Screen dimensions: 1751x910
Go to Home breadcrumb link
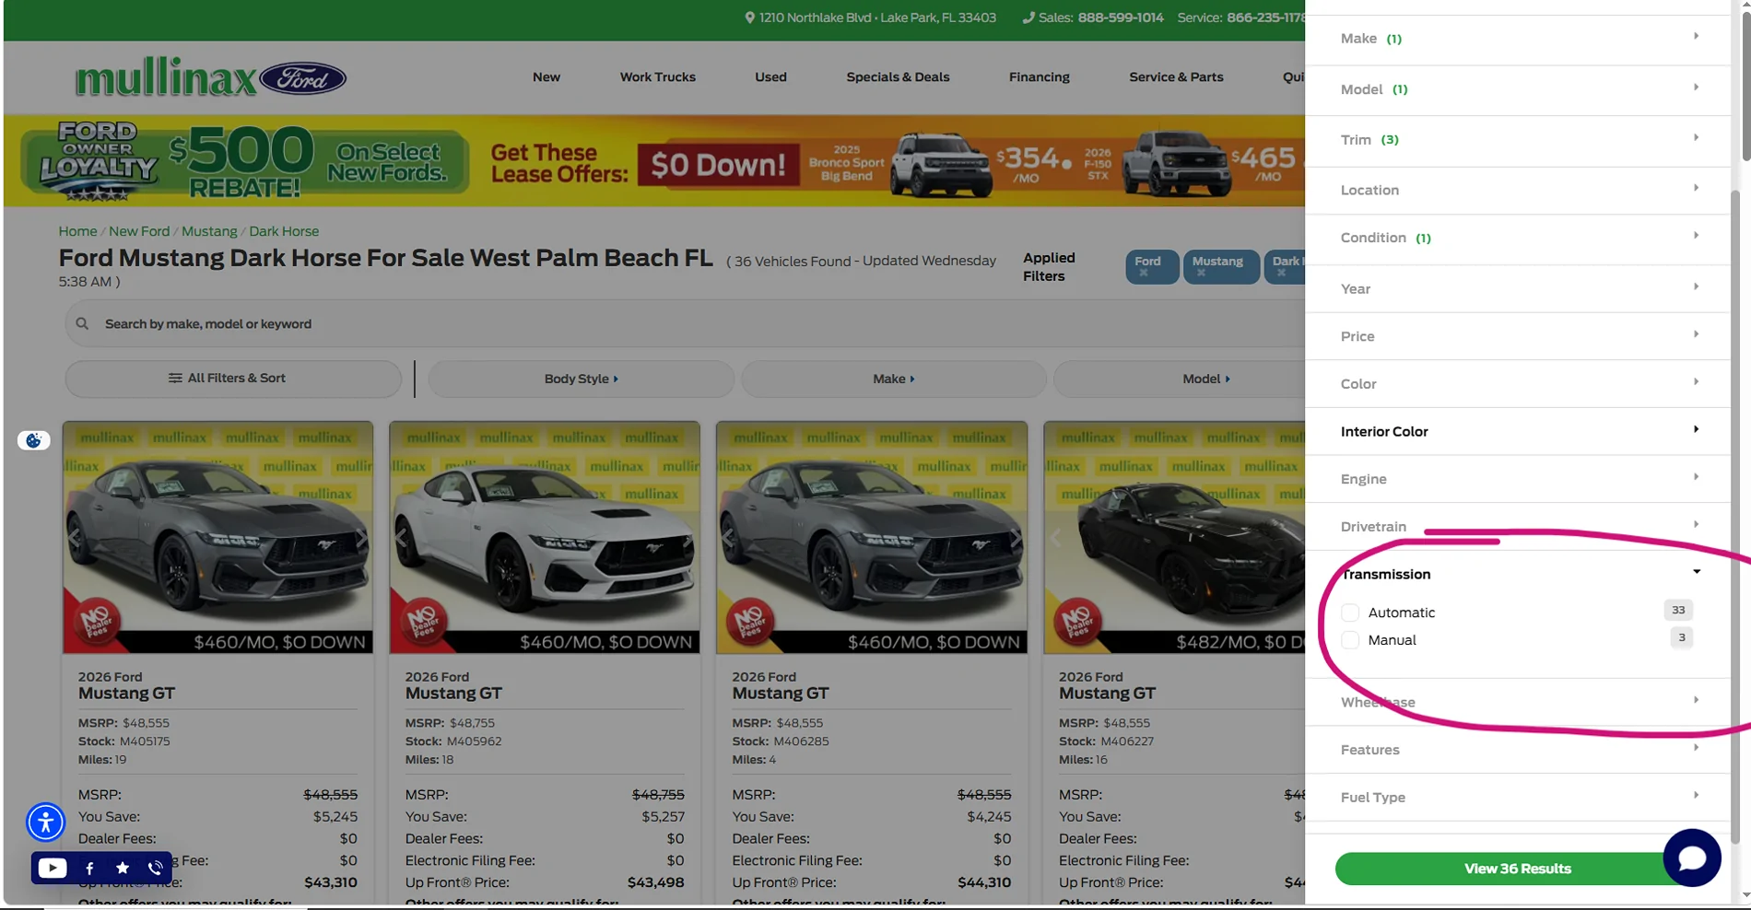[x=77, y=231]
